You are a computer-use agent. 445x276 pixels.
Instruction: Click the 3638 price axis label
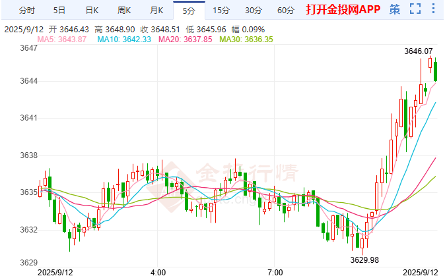[28, 155]
